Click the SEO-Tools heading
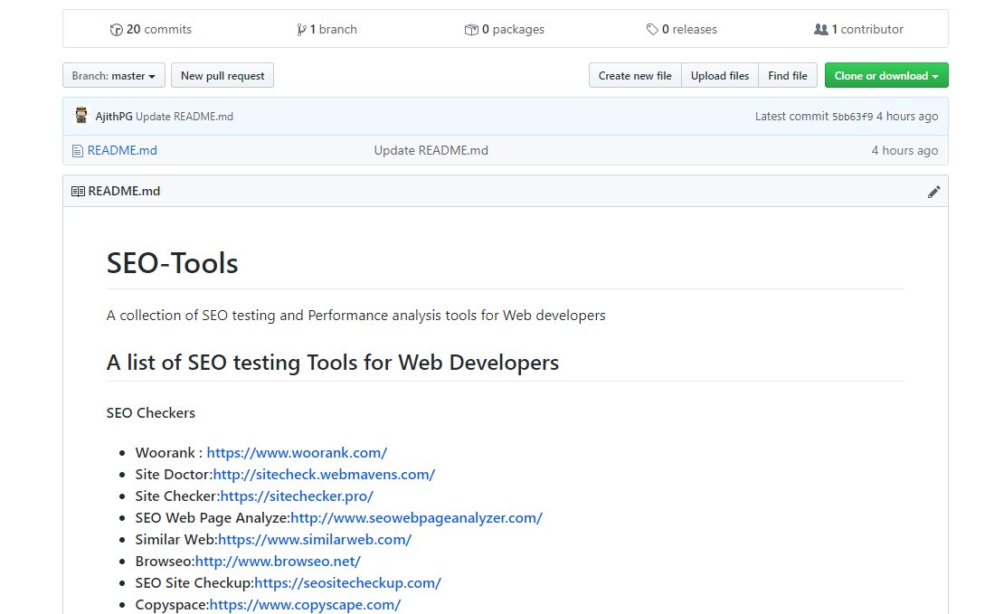Image resolution: width=994 pixels, height=614 pixels. (173, 263)
